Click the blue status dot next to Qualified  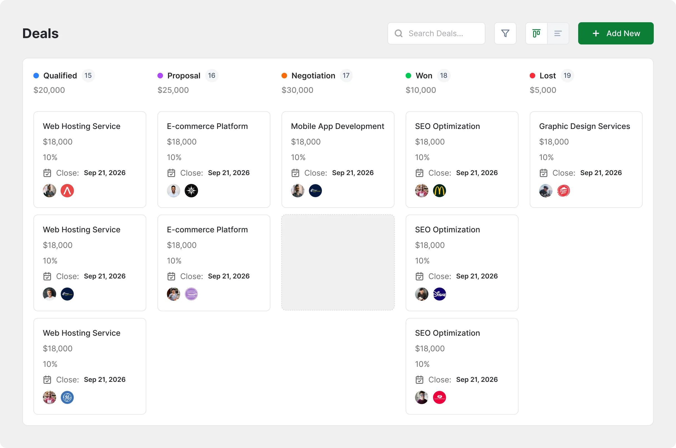click(x=36, y=76)
